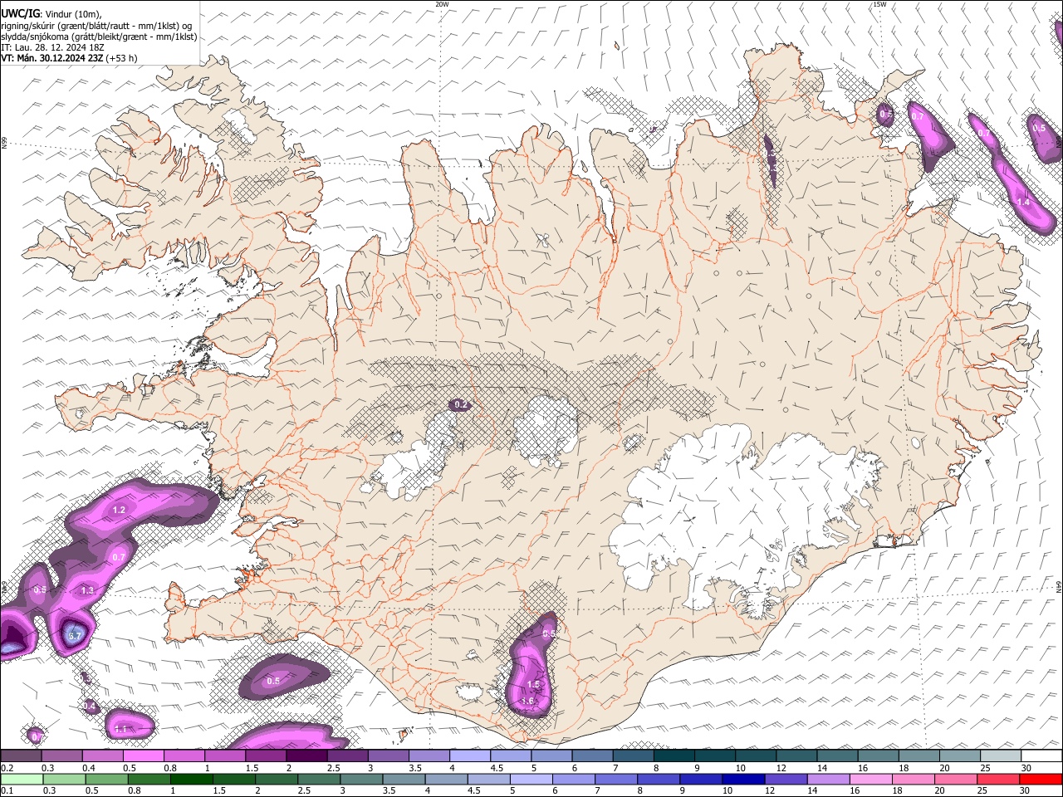The height and width of the screenshot is (797, 1063).
Task: Click the '1.6' snowfall value on the south coast
Action: click(x=527, y=701)
